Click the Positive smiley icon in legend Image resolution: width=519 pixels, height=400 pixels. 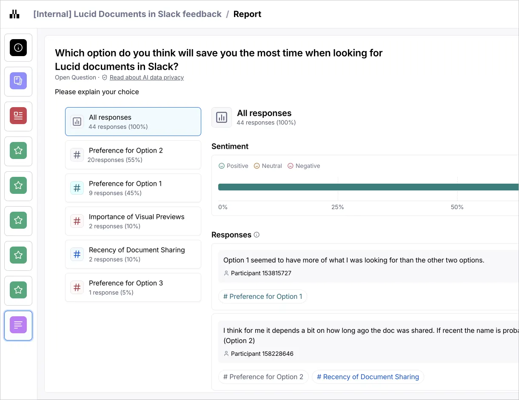221,166
